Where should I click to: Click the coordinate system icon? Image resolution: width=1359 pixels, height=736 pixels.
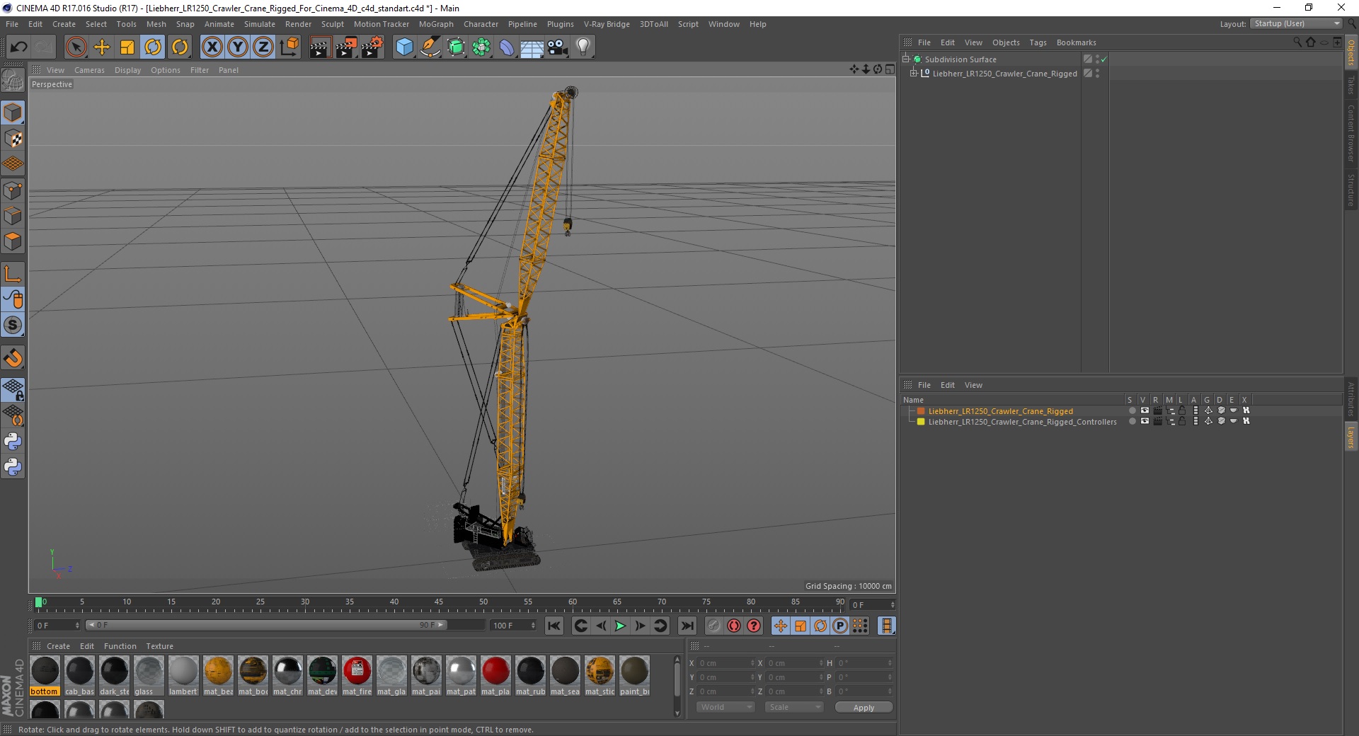[289, 47]
